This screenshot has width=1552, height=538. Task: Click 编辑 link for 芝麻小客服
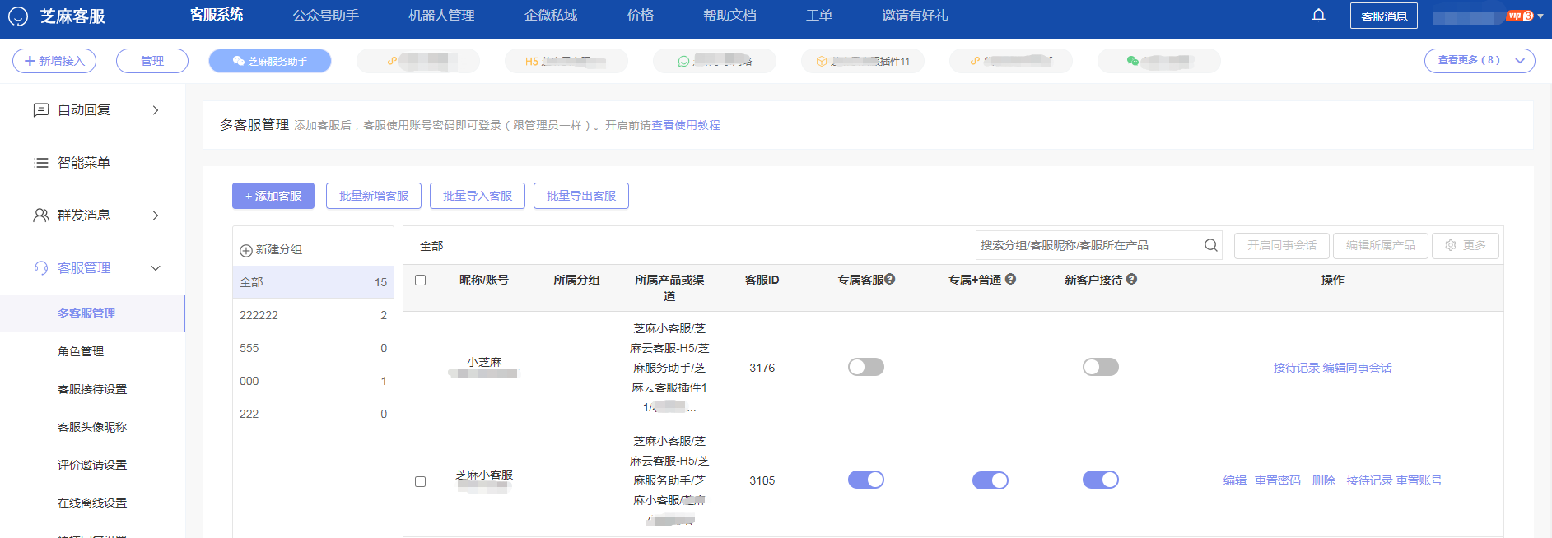(x=1235, y=480)
